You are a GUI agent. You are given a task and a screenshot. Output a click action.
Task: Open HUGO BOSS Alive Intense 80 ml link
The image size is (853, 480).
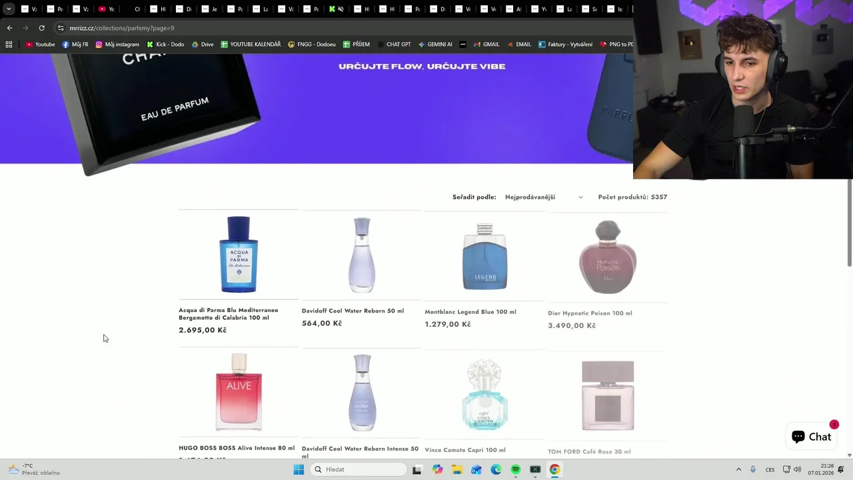coord(237,448)
